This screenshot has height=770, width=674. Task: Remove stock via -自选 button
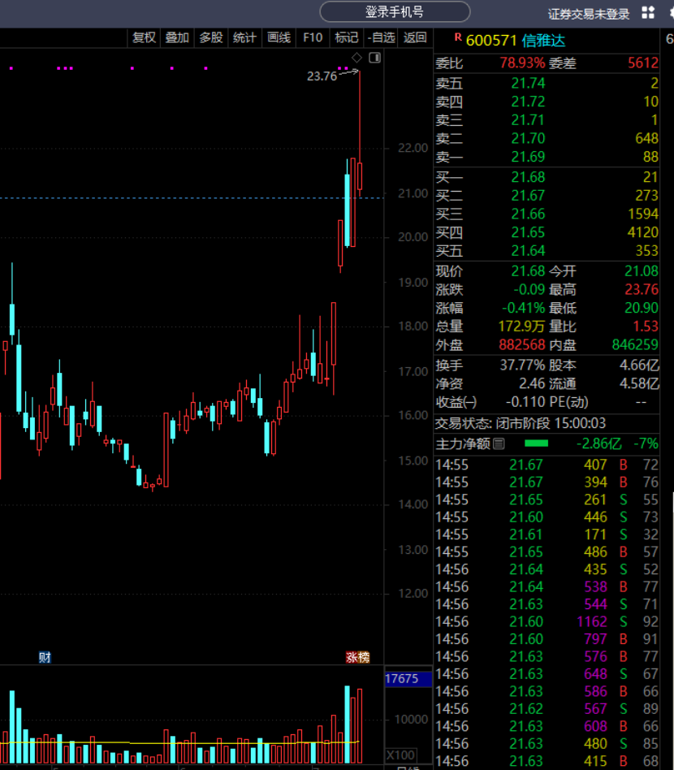pos(381,38)
